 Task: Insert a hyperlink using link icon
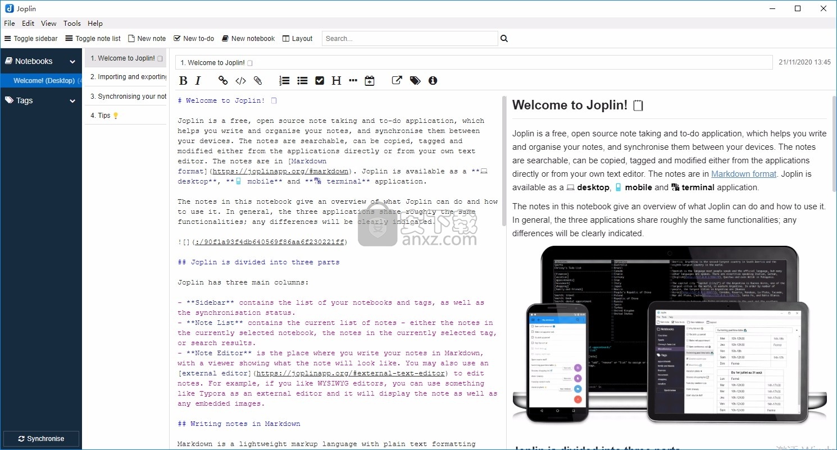pos(223,81)
